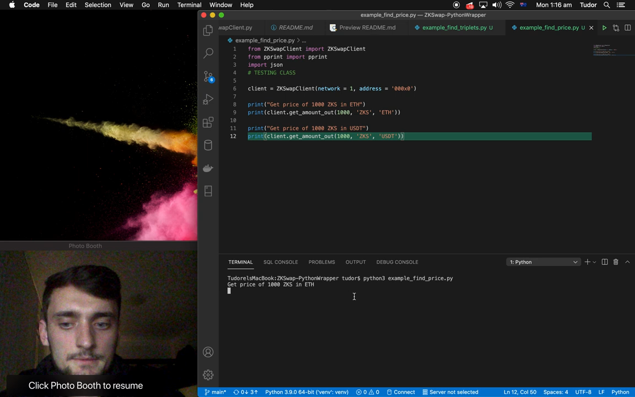
Task: Click the screen recording stop icon in menu bar
Action: (x=456, y=5)
